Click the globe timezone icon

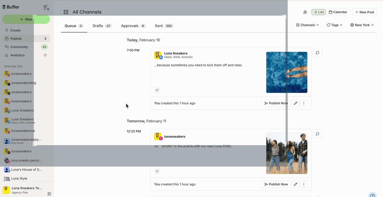352,25
